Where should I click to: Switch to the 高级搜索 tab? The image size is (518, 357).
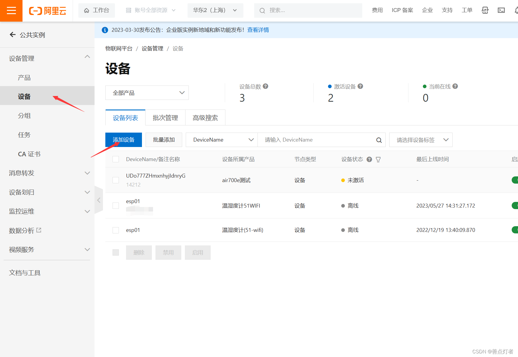pyautogui.click(x=205, y=118)
